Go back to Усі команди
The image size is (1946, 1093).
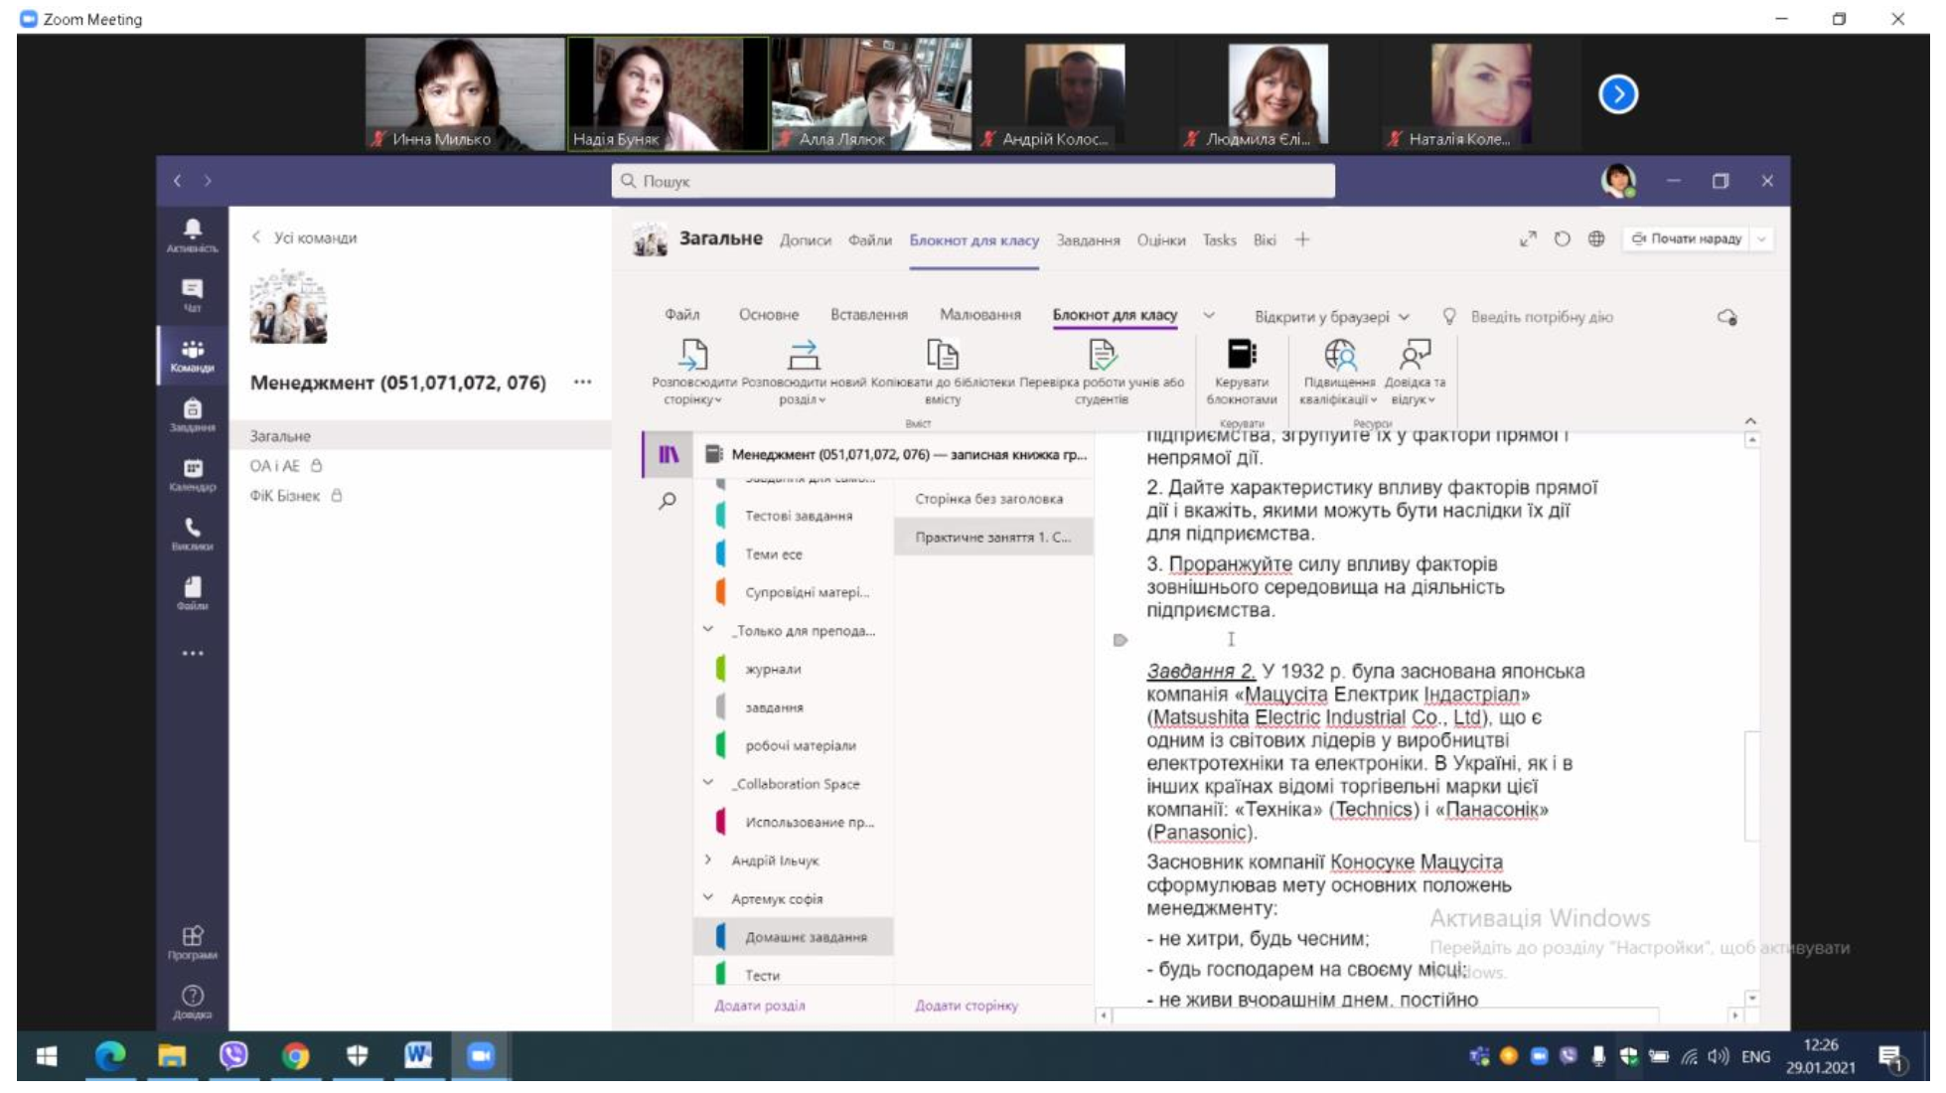point(305,238)
